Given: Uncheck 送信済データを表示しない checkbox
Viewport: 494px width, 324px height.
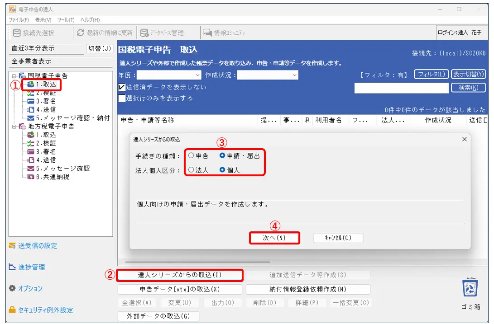Looking at the screenshot, I should tap(121, 87).
